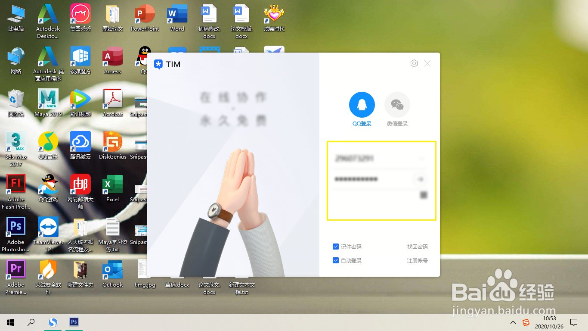Image resolution: width=588 pixels, height=331 pixels.
Task: Select the 原始论文 folder icon
Action: point(113,18)
